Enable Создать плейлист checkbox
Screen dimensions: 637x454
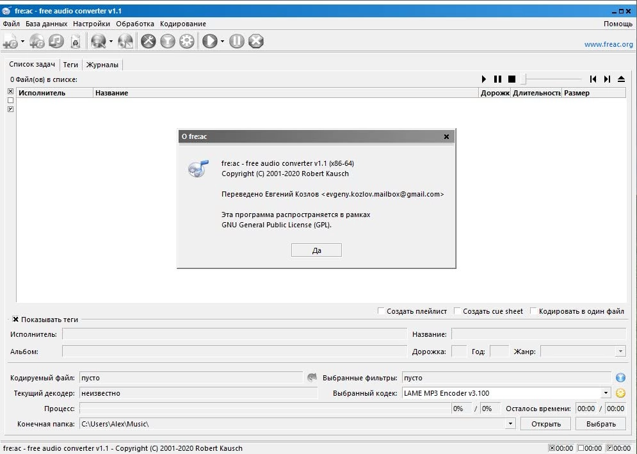(x=381, y=311)
